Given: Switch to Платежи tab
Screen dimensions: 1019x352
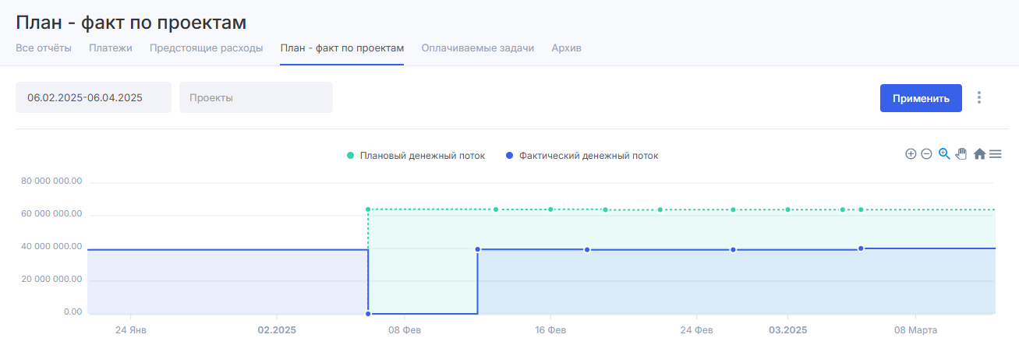Looking at the screenshot, I should (111, 48).
